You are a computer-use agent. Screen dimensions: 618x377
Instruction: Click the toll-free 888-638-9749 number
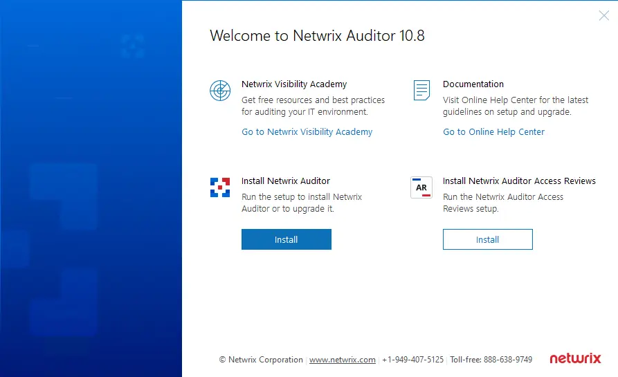[491, 360]
